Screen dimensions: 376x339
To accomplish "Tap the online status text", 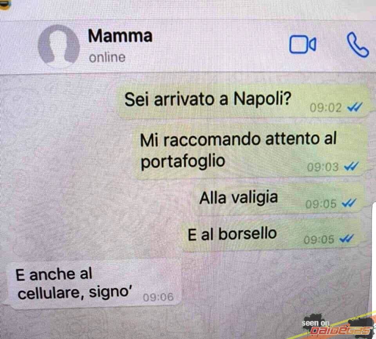I will point(107,58).
